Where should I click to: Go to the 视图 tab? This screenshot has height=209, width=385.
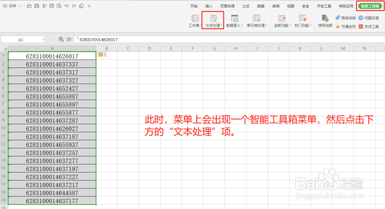[x=291, y=6]
